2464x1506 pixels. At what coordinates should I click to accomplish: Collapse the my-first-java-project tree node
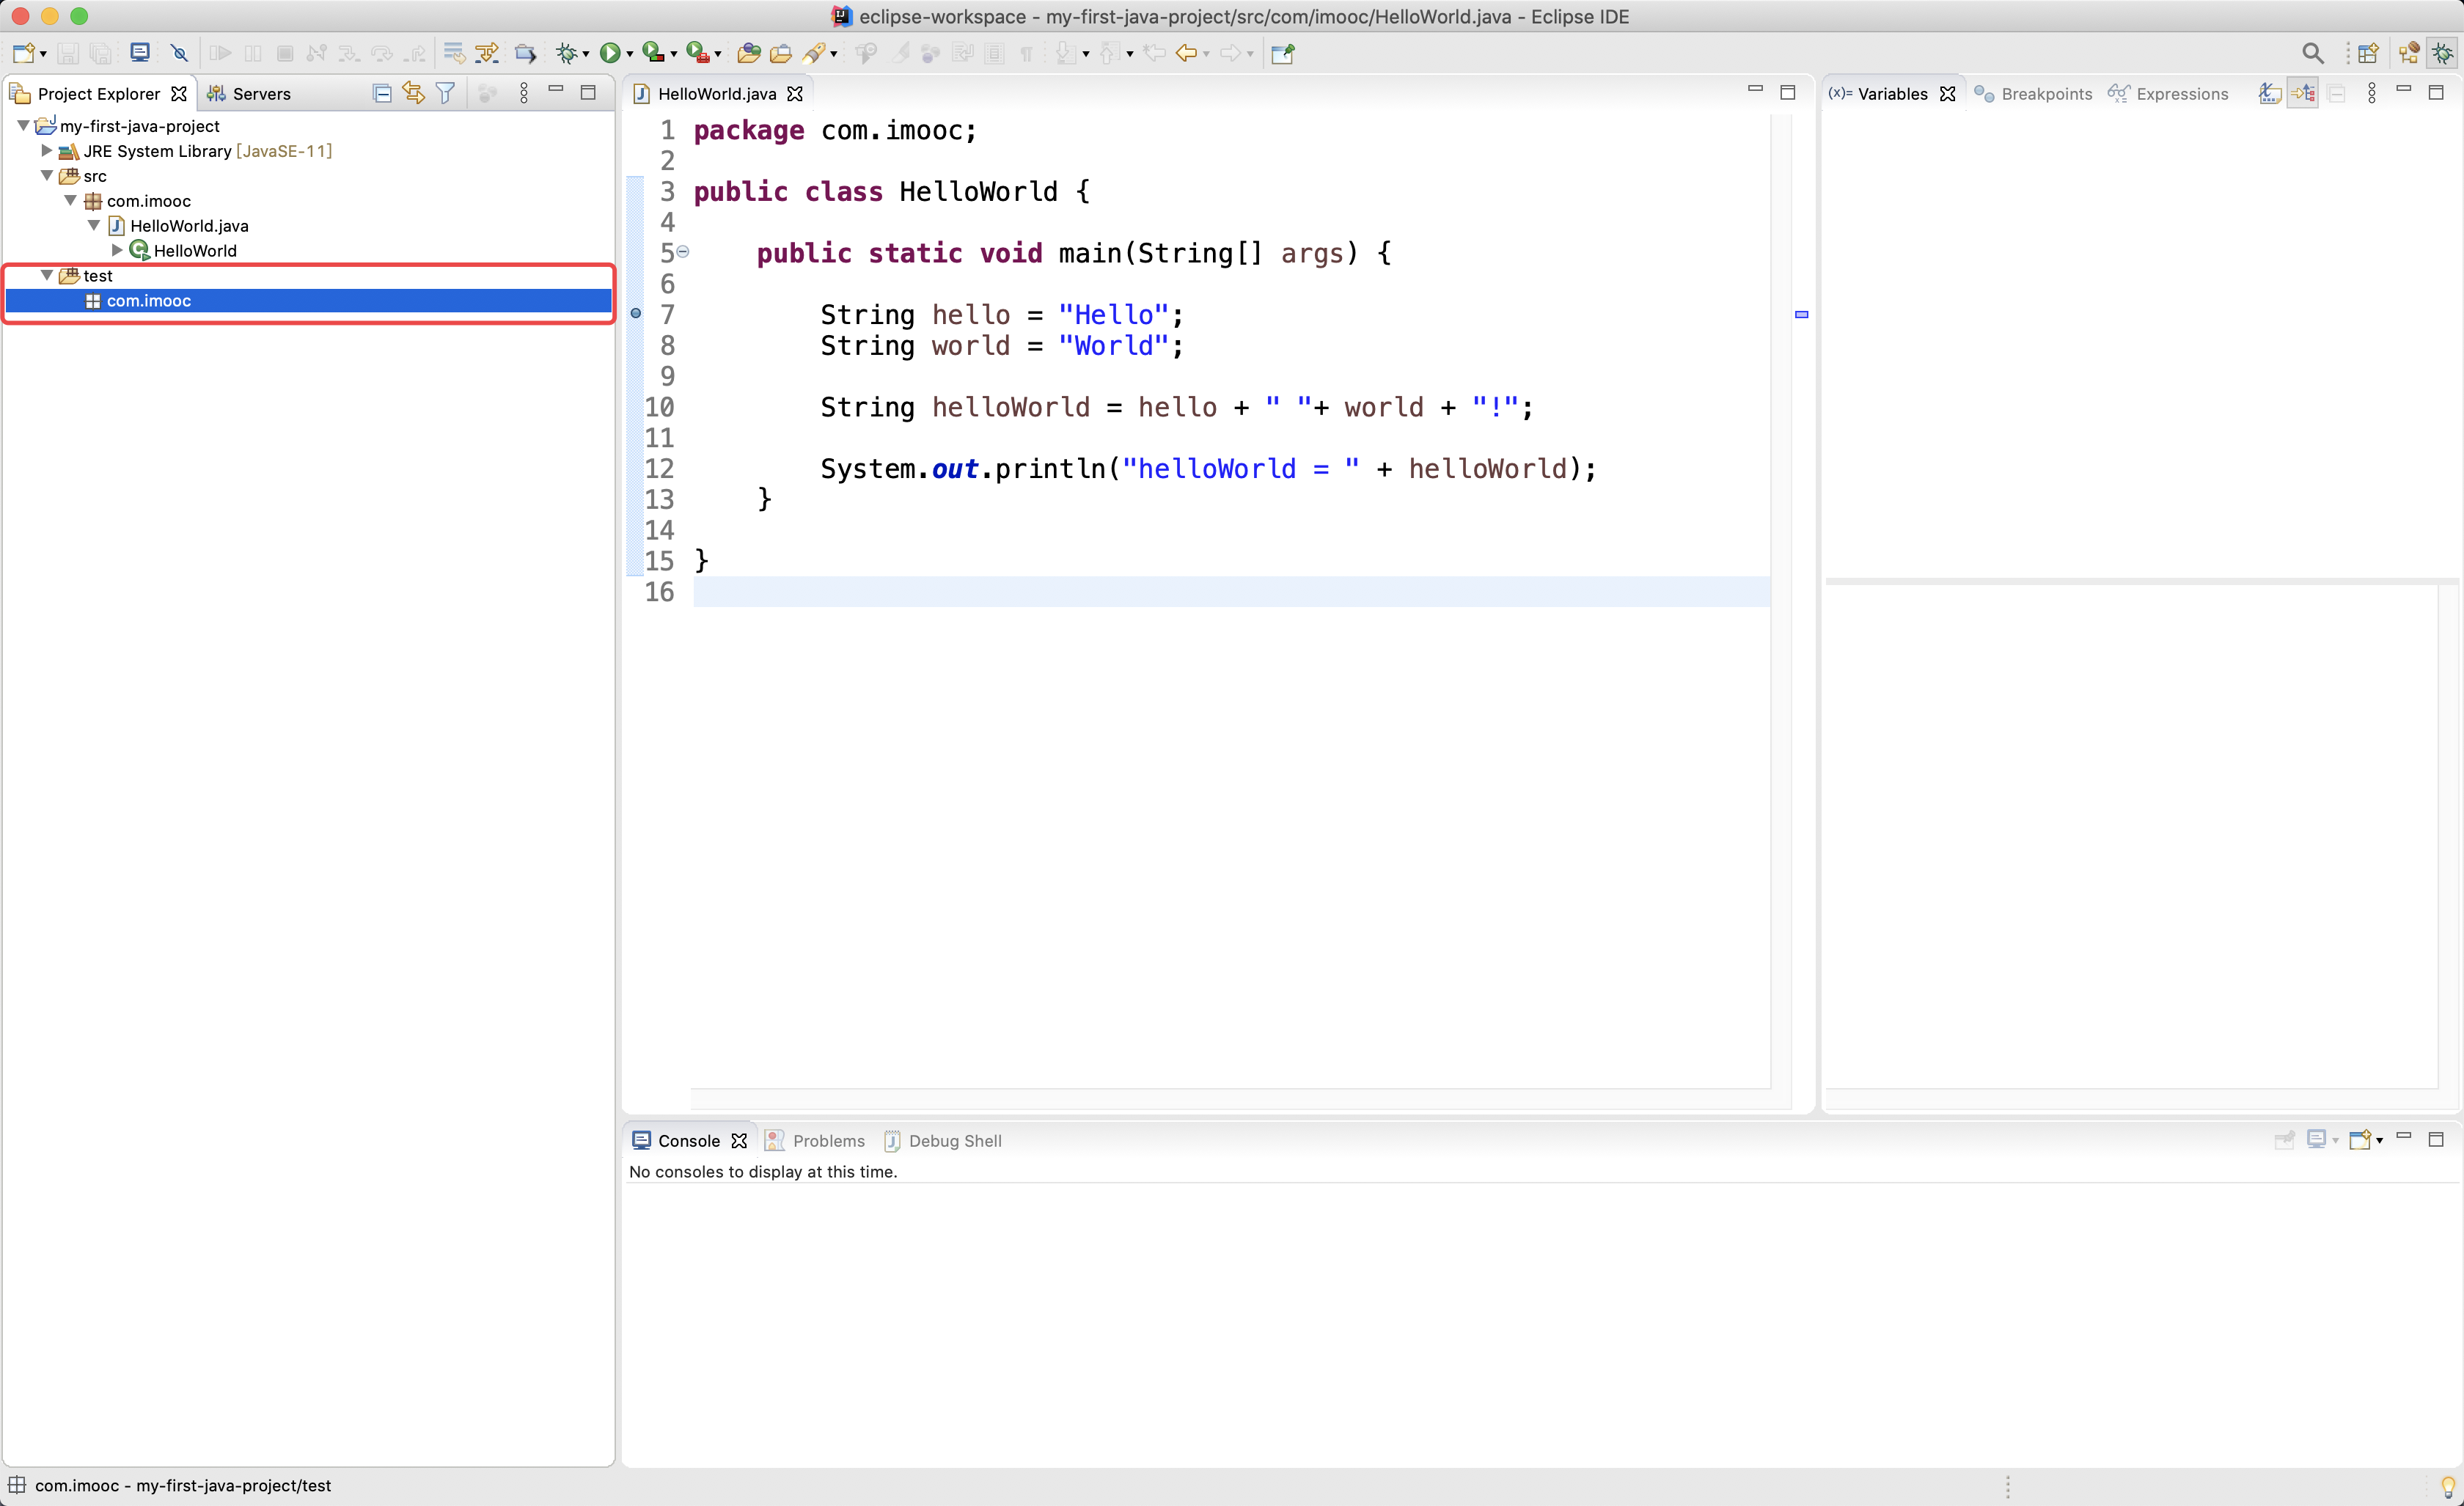point(23,126)
